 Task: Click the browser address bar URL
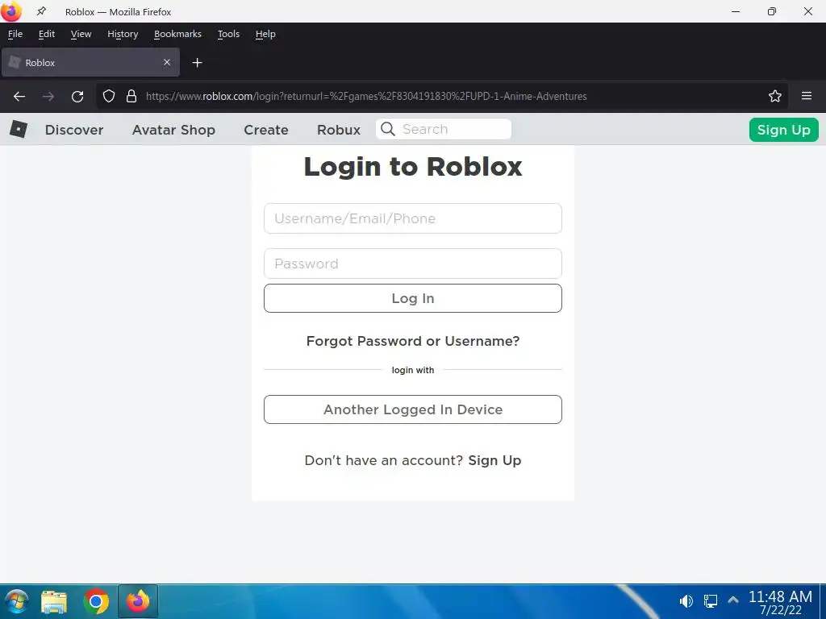[366, 97]
